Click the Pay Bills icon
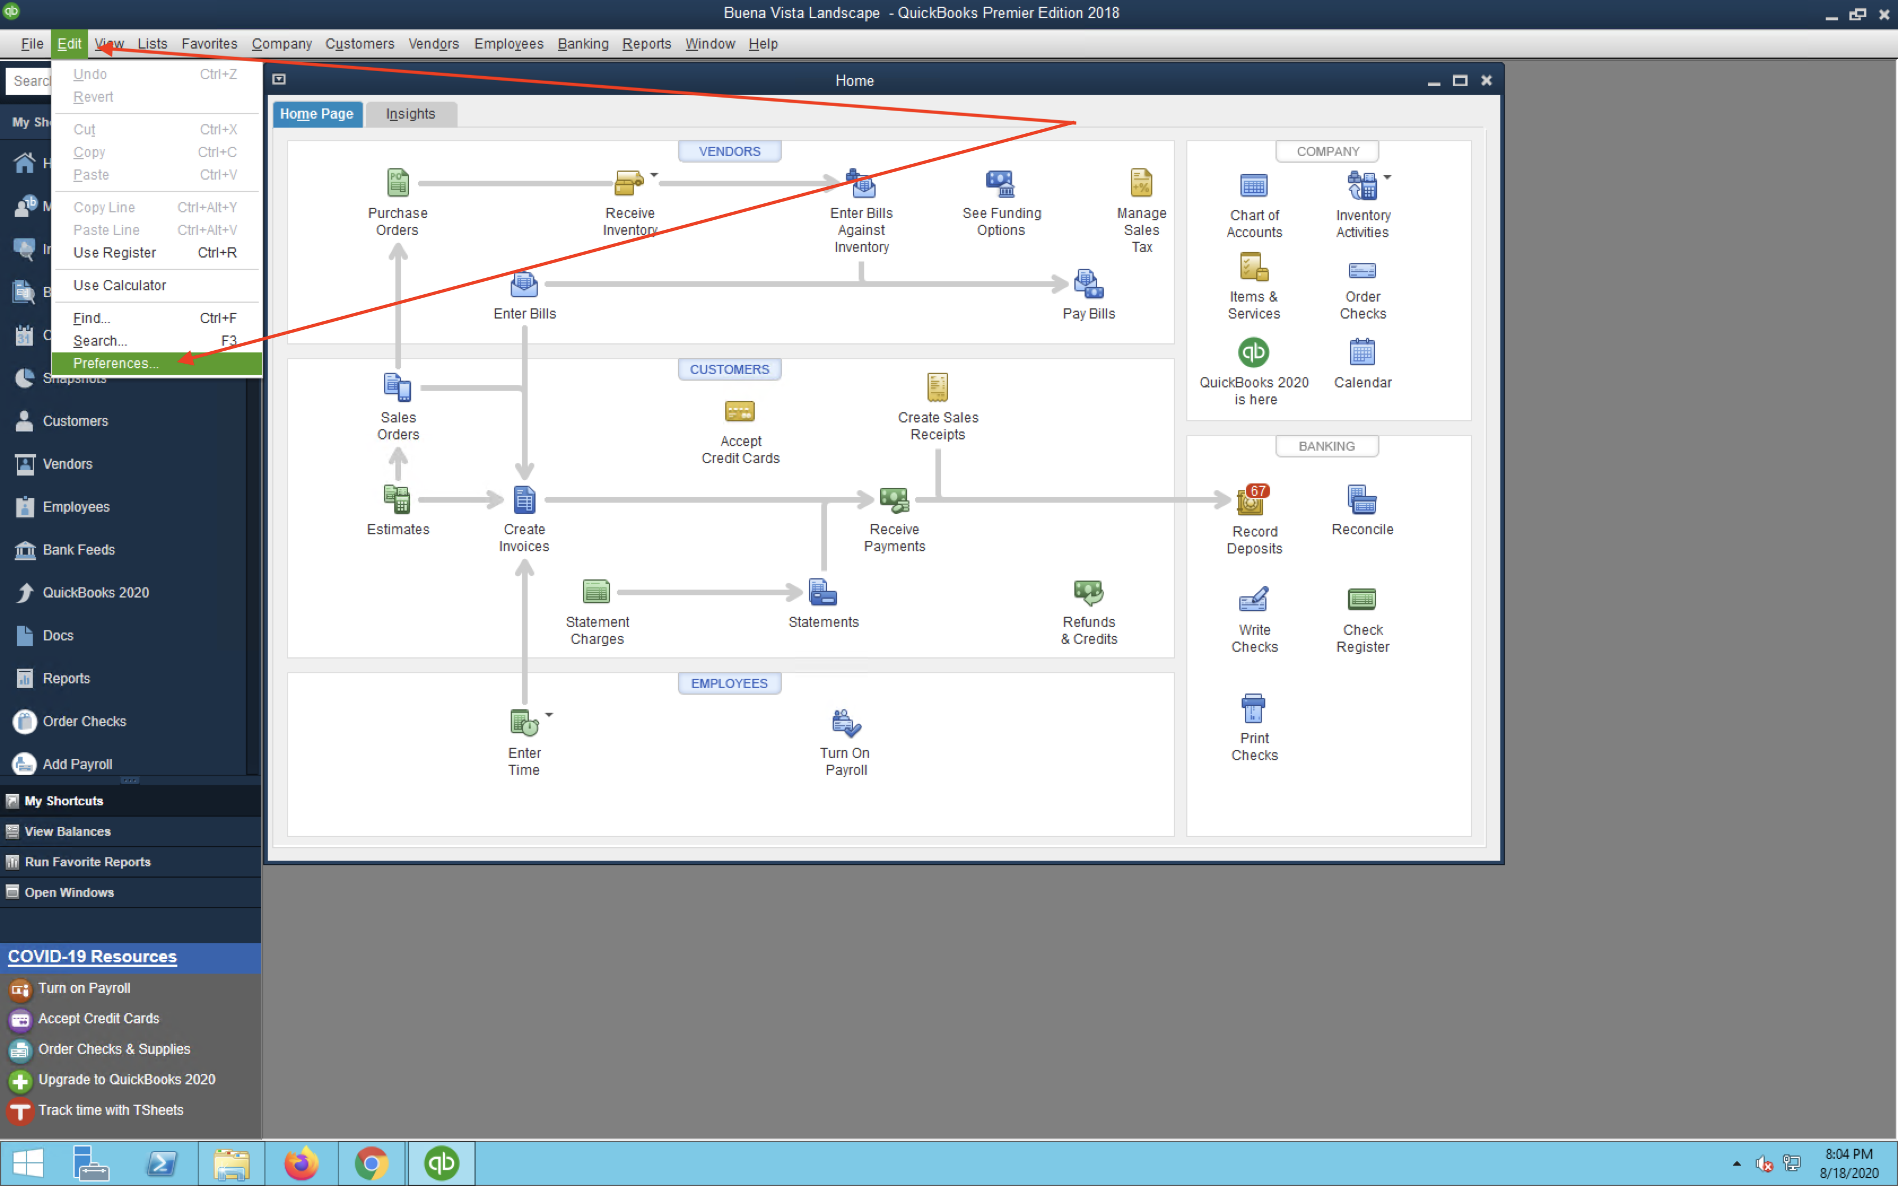 pos(1088,284)
